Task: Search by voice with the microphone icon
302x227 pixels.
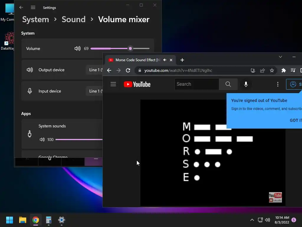Action: 246,84
